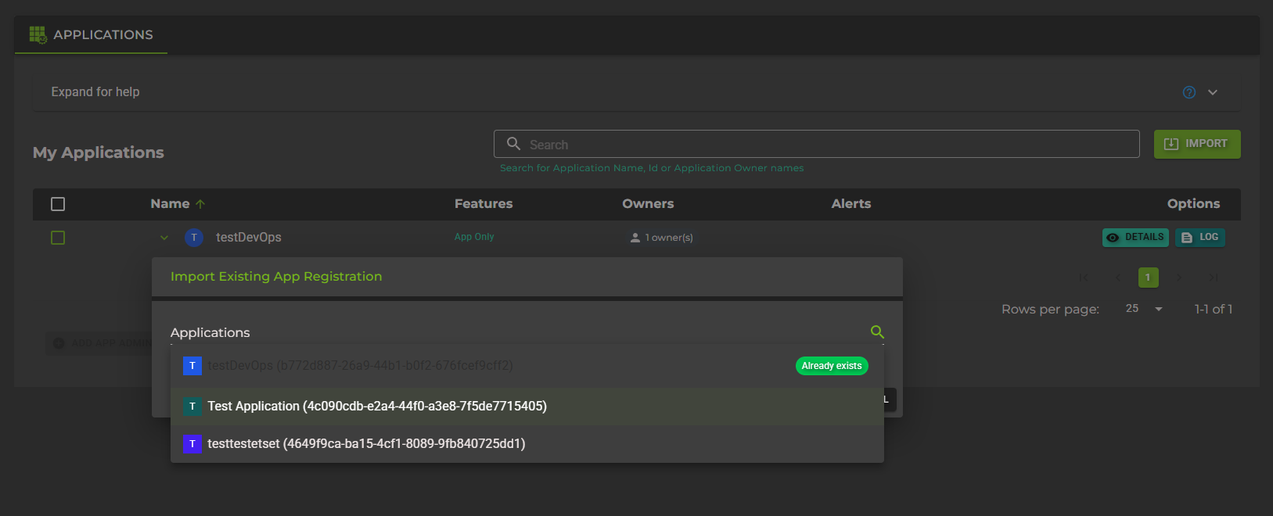Toggle the select-all checkbox in table header
The image size is (1273, 516).
[x=58, y=204]
